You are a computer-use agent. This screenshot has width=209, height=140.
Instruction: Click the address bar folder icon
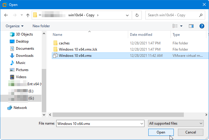click(x=35, y=15)
